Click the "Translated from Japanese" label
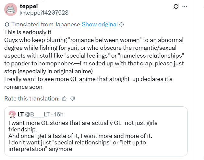 45,24
